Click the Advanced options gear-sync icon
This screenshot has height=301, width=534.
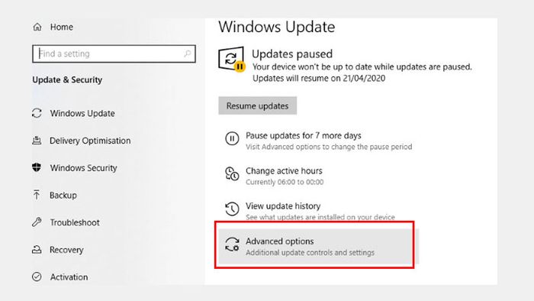point(232,244)
